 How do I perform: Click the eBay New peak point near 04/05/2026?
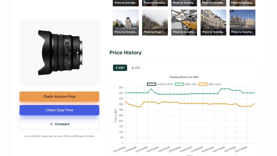tap(151, 89)
